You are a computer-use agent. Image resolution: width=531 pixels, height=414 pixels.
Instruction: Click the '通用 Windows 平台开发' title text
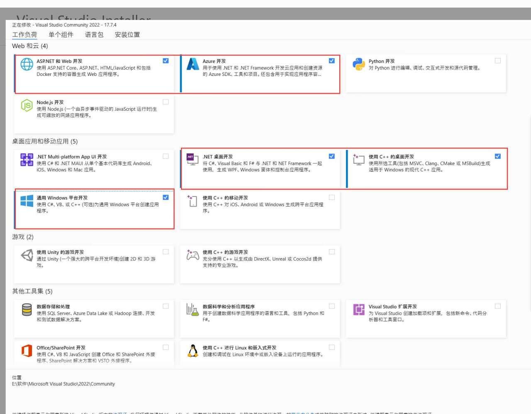click(x=62, y=198)
